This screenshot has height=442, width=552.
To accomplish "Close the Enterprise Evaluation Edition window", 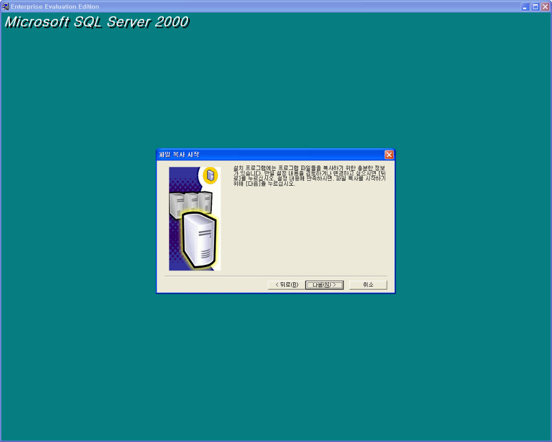I will coord(546,6).
